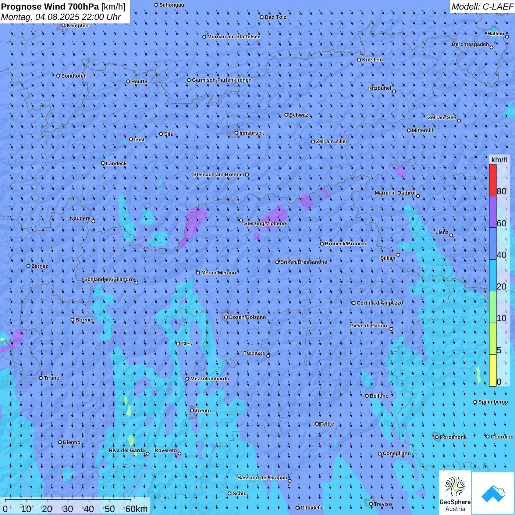The height and width of the screenshot is (515, 515).
Task: Select the purple 60–80 km/h legend color
Action: (x=493, y=212)
